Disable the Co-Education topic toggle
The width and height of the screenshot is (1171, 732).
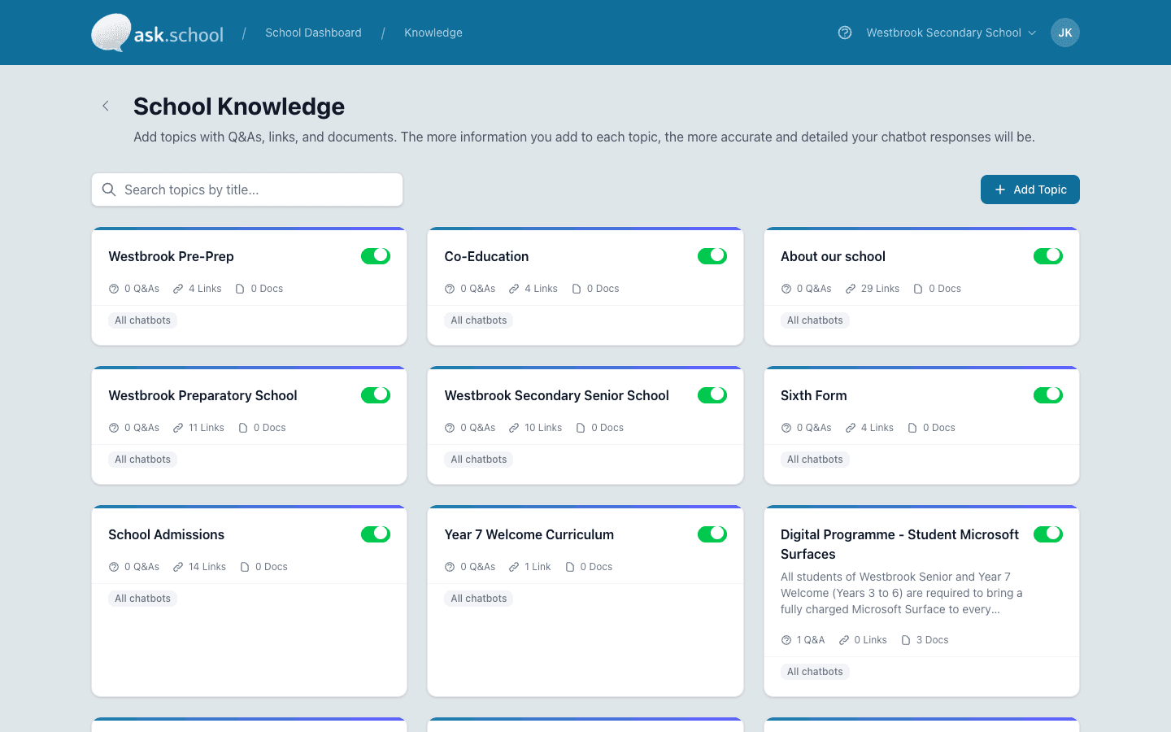point(712,256)
